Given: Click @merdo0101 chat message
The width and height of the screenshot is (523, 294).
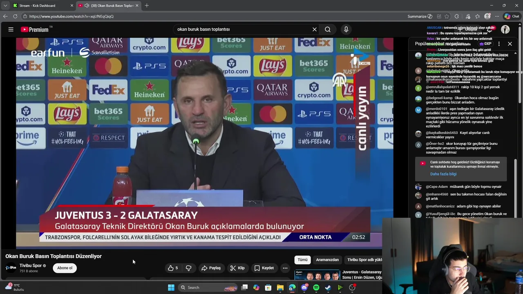Looking at the screenshot, I should point(466,118).
